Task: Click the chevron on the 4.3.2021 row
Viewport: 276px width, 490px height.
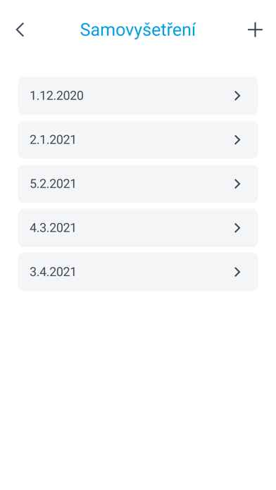Action: coord(237,228)
